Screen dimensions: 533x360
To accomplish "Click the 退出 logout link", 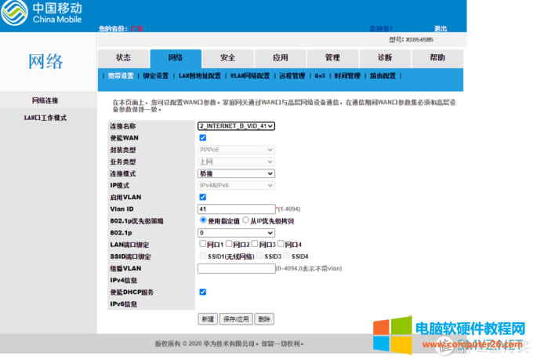I will coord(441,28).
